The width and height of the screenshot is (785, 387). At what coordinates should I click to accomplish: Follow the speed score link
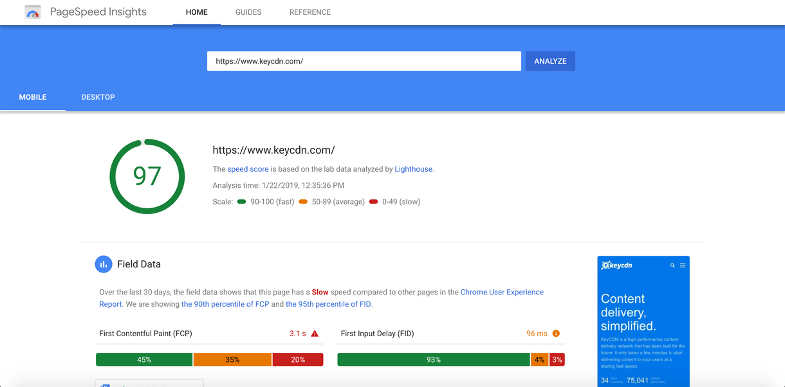[x=248, y=169]
